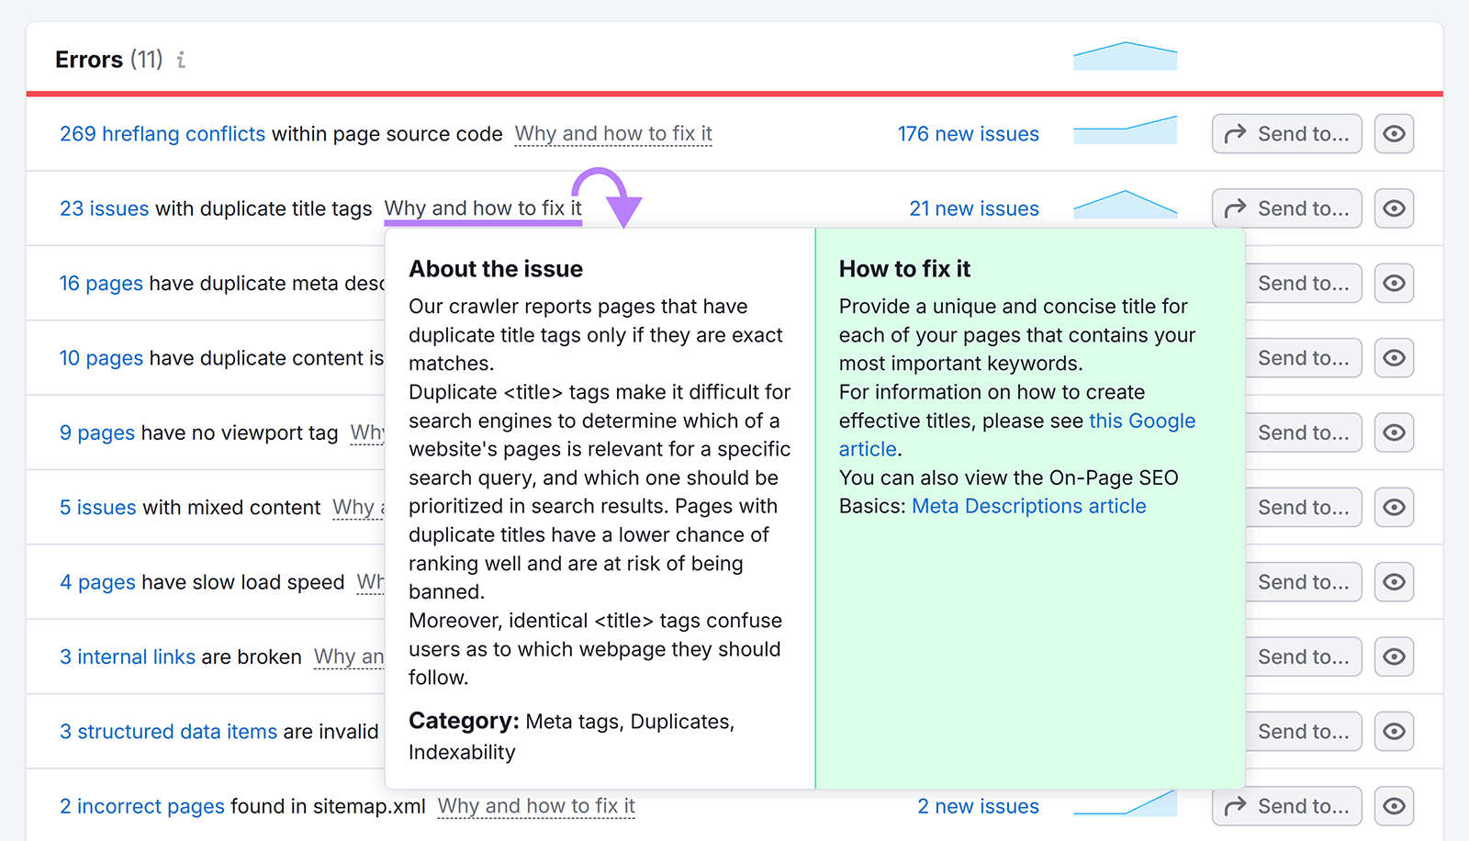Click the eye icon on the slow load speed row
1469x841 pixels.
click(1394, 581)
